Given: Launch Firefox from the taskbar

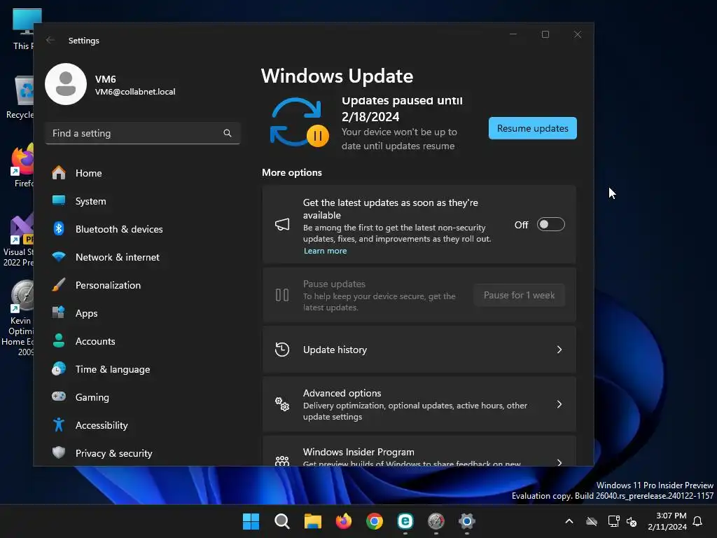Looking at the screenshot, I should click(x=343, y=521).
